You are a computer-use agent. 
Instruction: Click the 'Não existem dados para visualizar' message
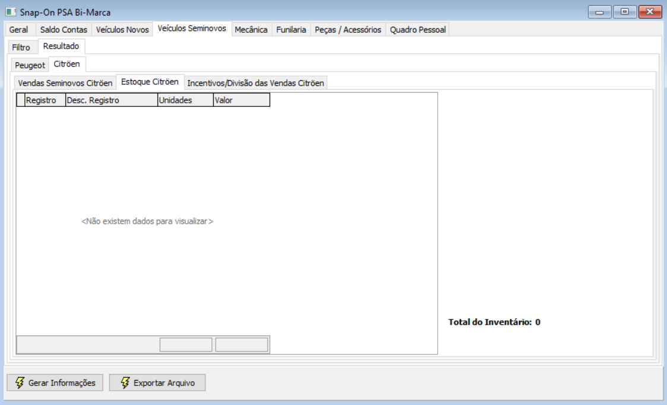point(147,222)
